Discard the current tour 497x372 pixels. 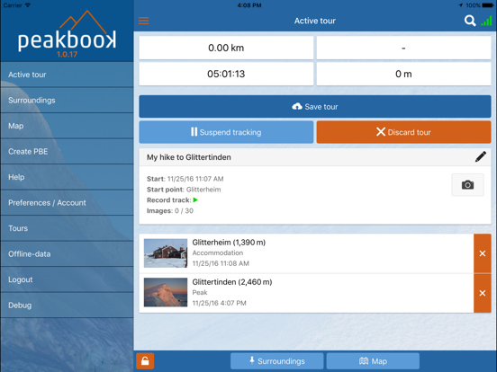pyautogui.click(x=403, y=132)
